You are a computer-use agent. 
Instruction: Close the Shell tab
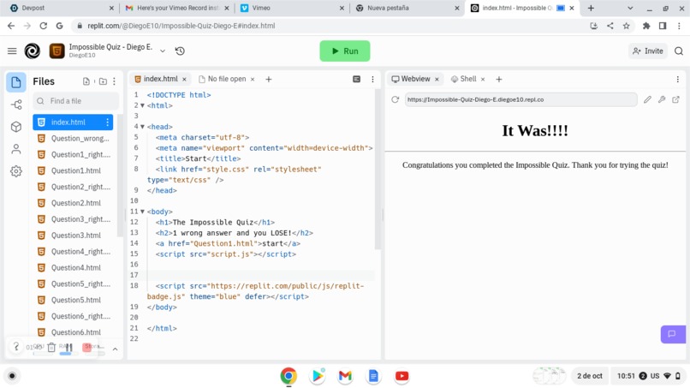point(483,80)
